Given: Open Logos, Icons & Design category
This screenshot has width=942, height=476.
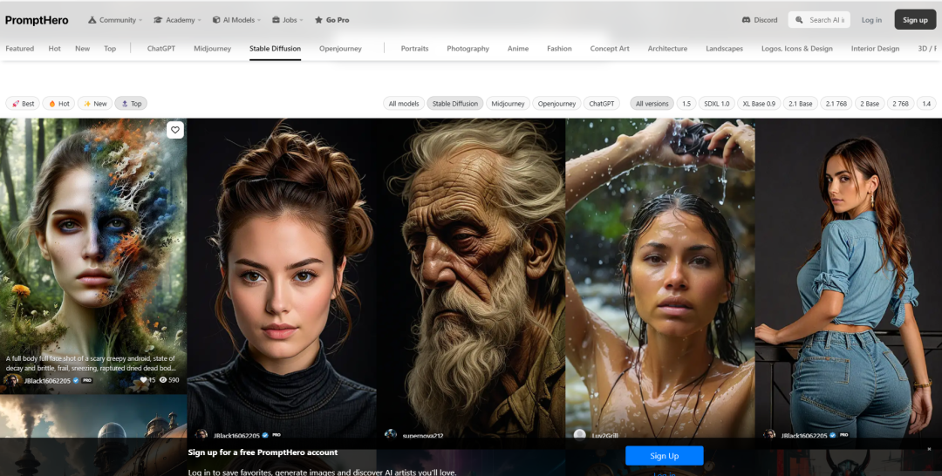Looking at the screenshot, I should click(x=797, y=49).
